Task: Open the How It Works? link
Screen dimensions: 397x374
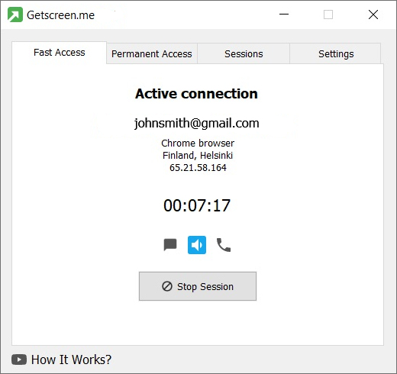Action: (71, 359)
